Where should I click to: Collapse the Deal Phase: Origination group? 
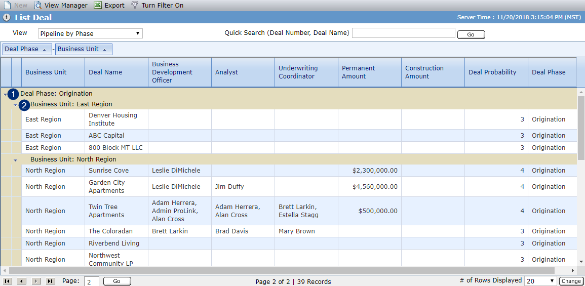click(5, 95)
